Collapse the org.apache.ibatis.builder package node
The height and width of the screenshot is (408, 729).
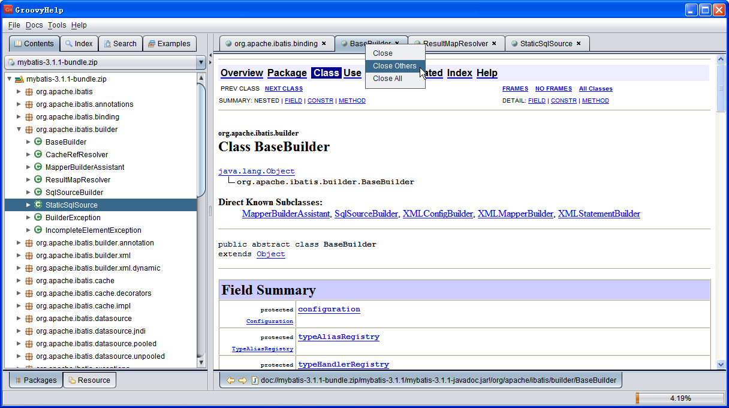click(x=19, y=130)
